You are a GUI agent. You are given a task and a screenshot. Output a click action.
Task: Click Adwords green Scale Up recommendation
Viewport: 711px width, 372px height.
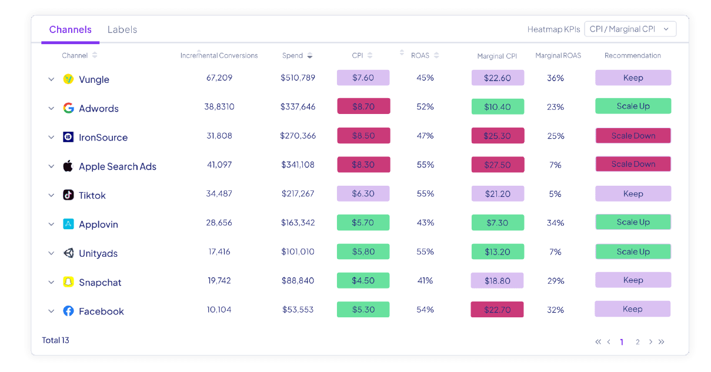633,106
